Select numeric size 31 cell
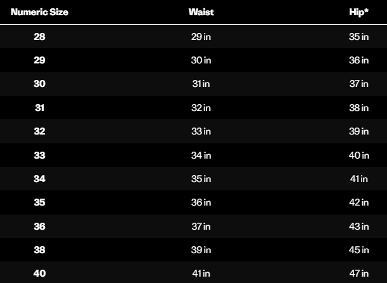387x283 pixels. pyautogui.click(x=39, y=108)
